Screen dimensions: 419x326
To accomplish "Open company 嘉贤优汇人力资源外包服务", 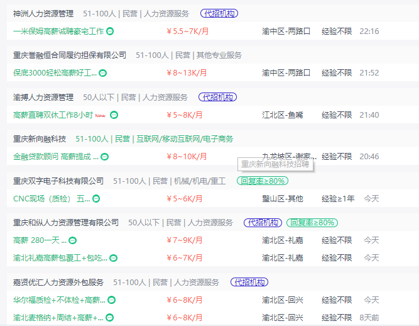I will pos(58,283).
